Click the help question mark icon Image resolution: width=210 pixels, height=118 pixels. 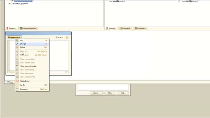click(67, 37)
